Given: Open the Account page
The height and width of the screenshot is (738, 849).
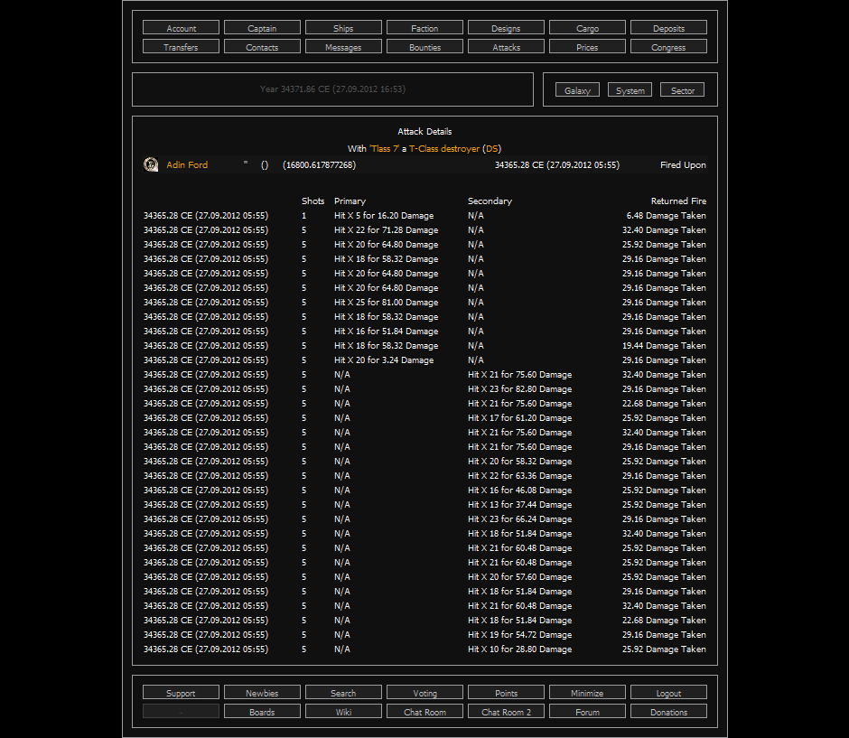Looking at the screenshot, I should (181, 28).
